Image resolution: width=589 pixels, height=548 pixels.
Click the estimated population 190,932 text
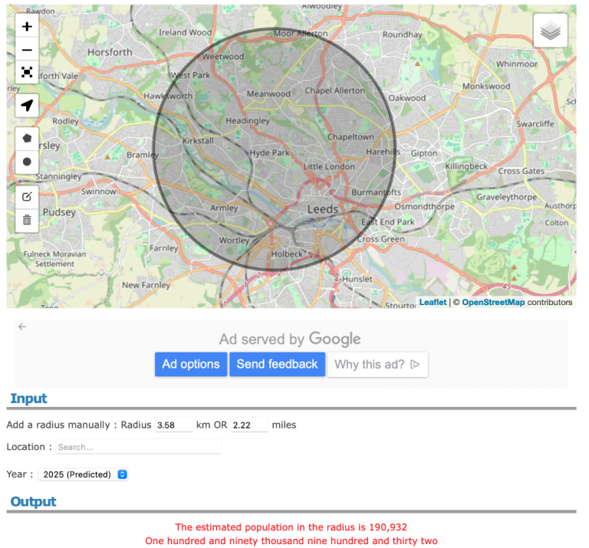(x=291, y=527)
